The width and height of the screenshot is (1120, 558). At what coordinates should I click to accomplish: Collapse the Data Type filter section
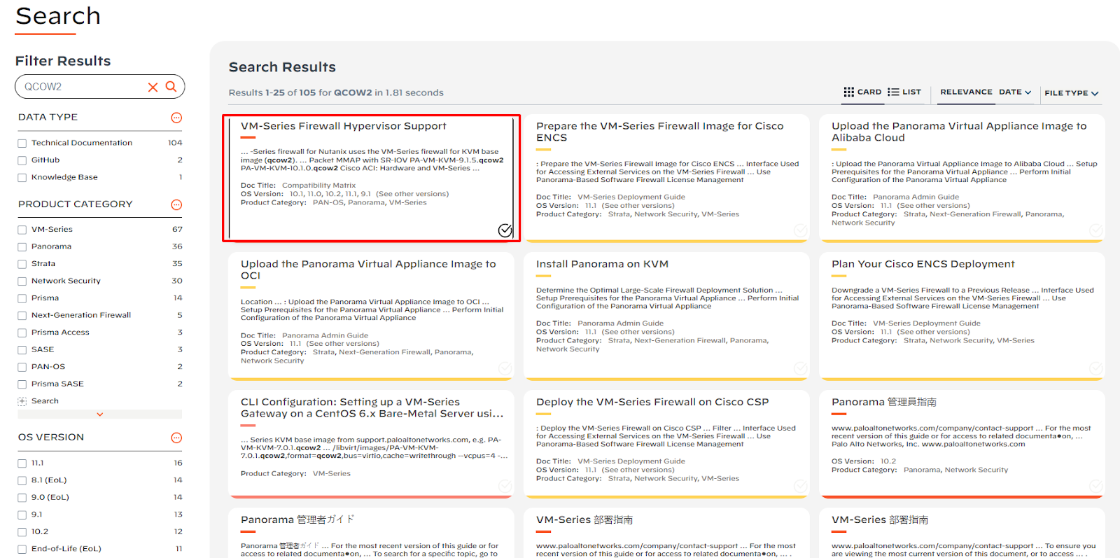pos(176,118)
